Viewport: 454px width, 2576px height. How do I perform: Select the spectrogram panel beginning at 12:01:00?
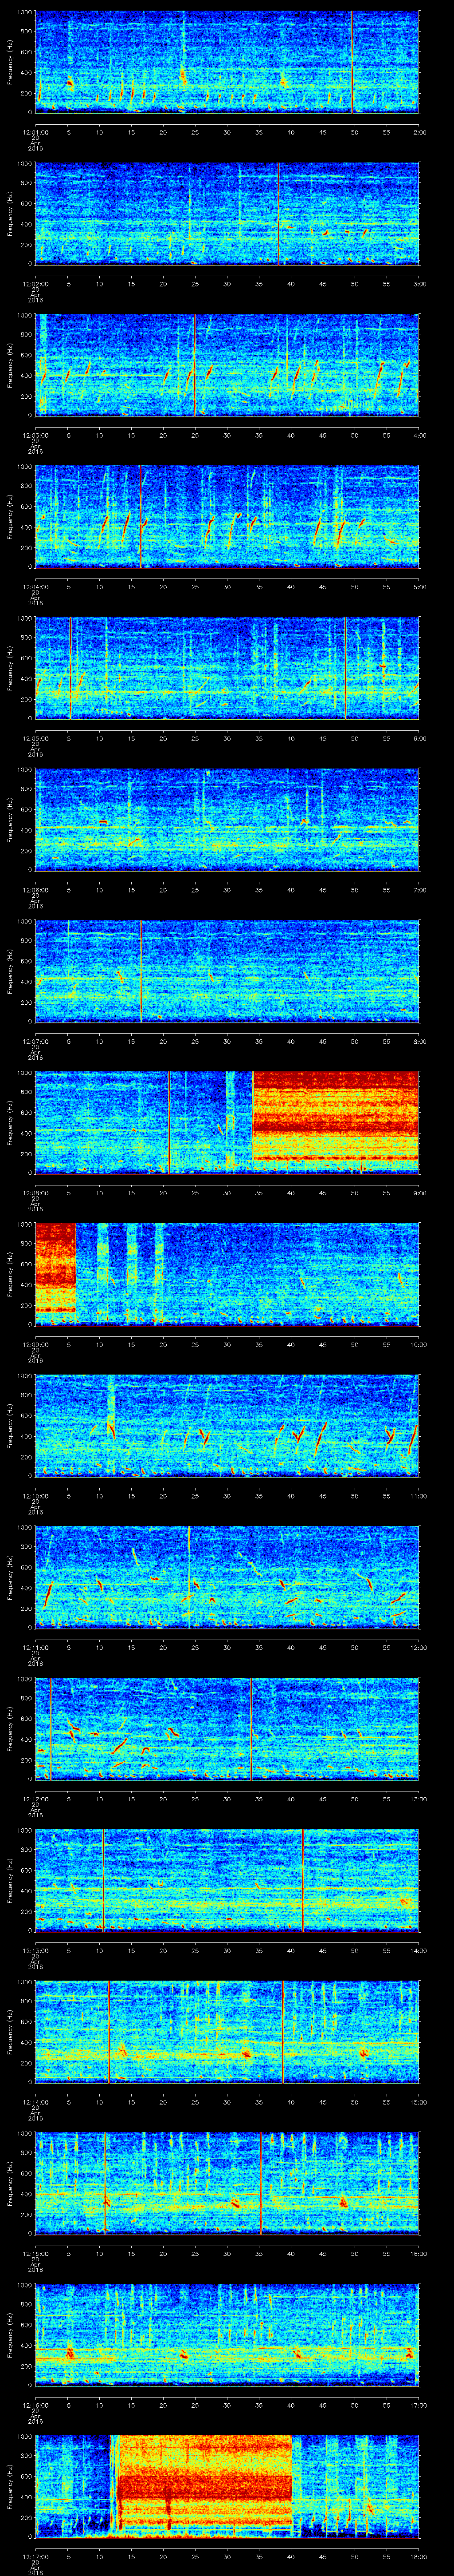(227, 62)
